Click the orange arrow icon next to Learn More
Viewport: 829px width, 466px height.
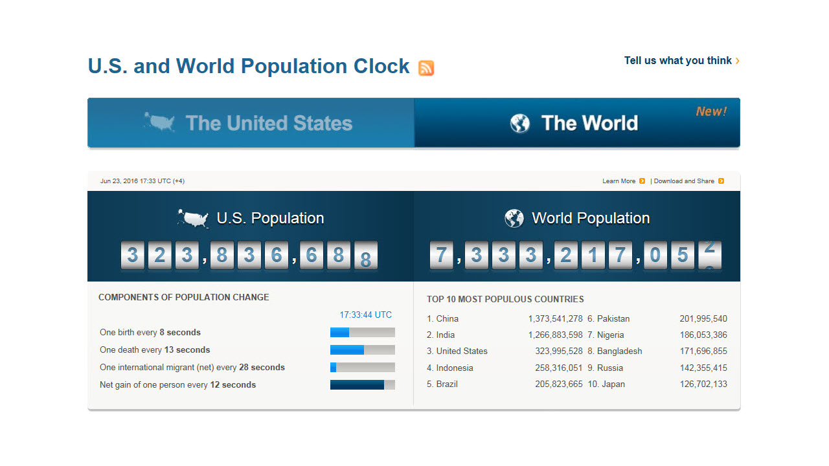(642, 181)
